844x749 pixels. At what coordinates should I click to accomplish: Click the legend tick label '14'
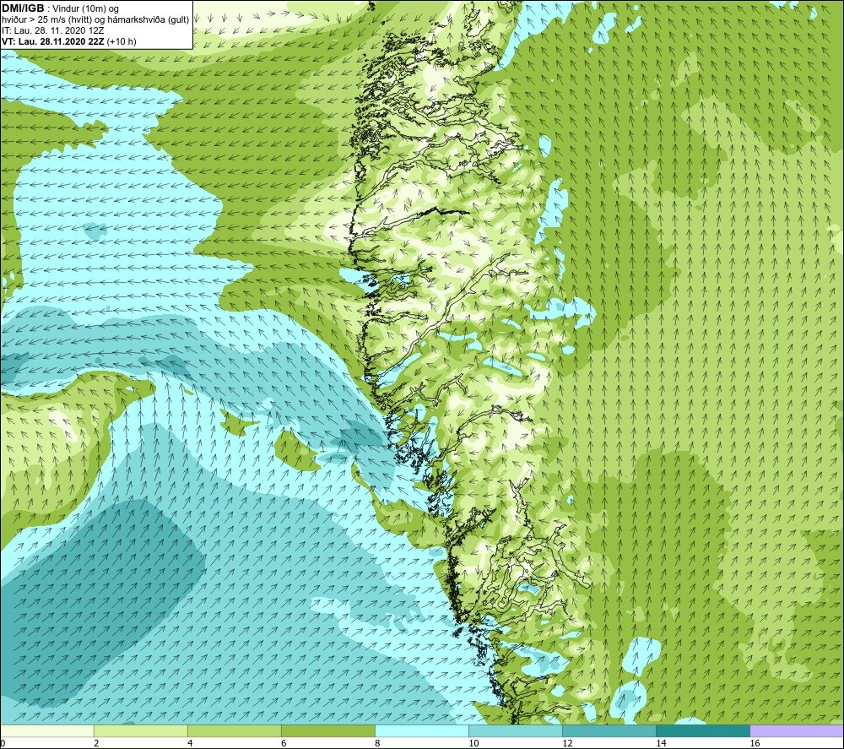coord(661,743)
